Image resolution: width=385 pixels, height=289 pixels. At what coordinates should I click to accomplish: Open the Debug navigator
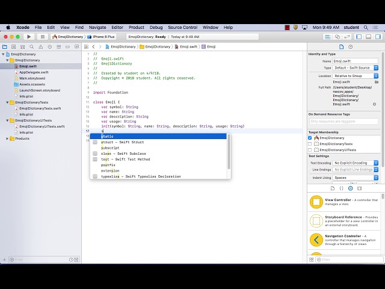point(59,47)
